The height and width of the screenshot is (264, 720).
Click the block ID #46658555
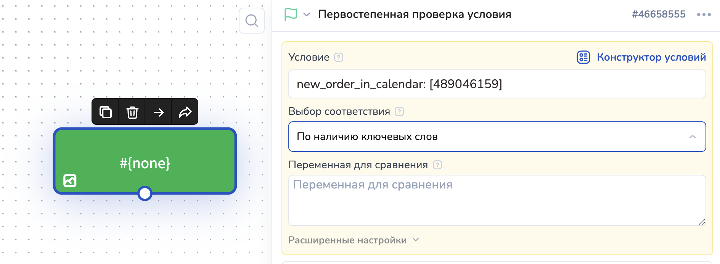(659, 14)
